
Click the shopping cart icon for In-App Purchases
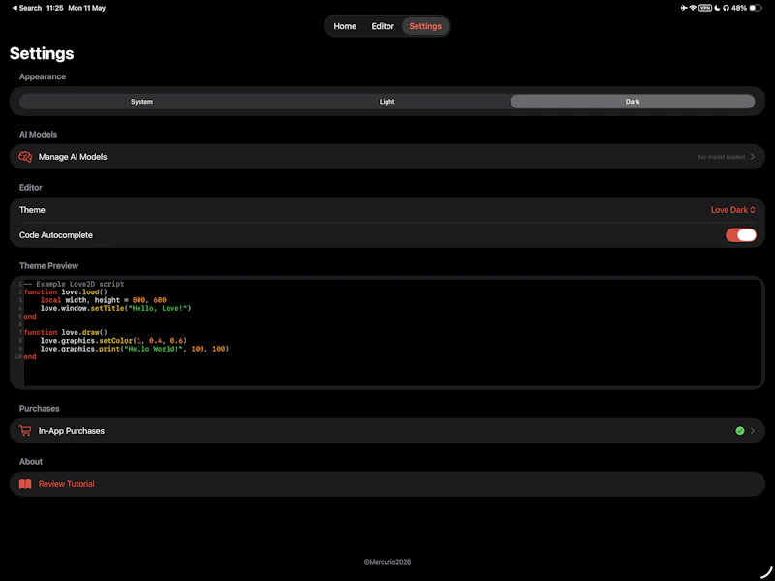tap(25, 431)
